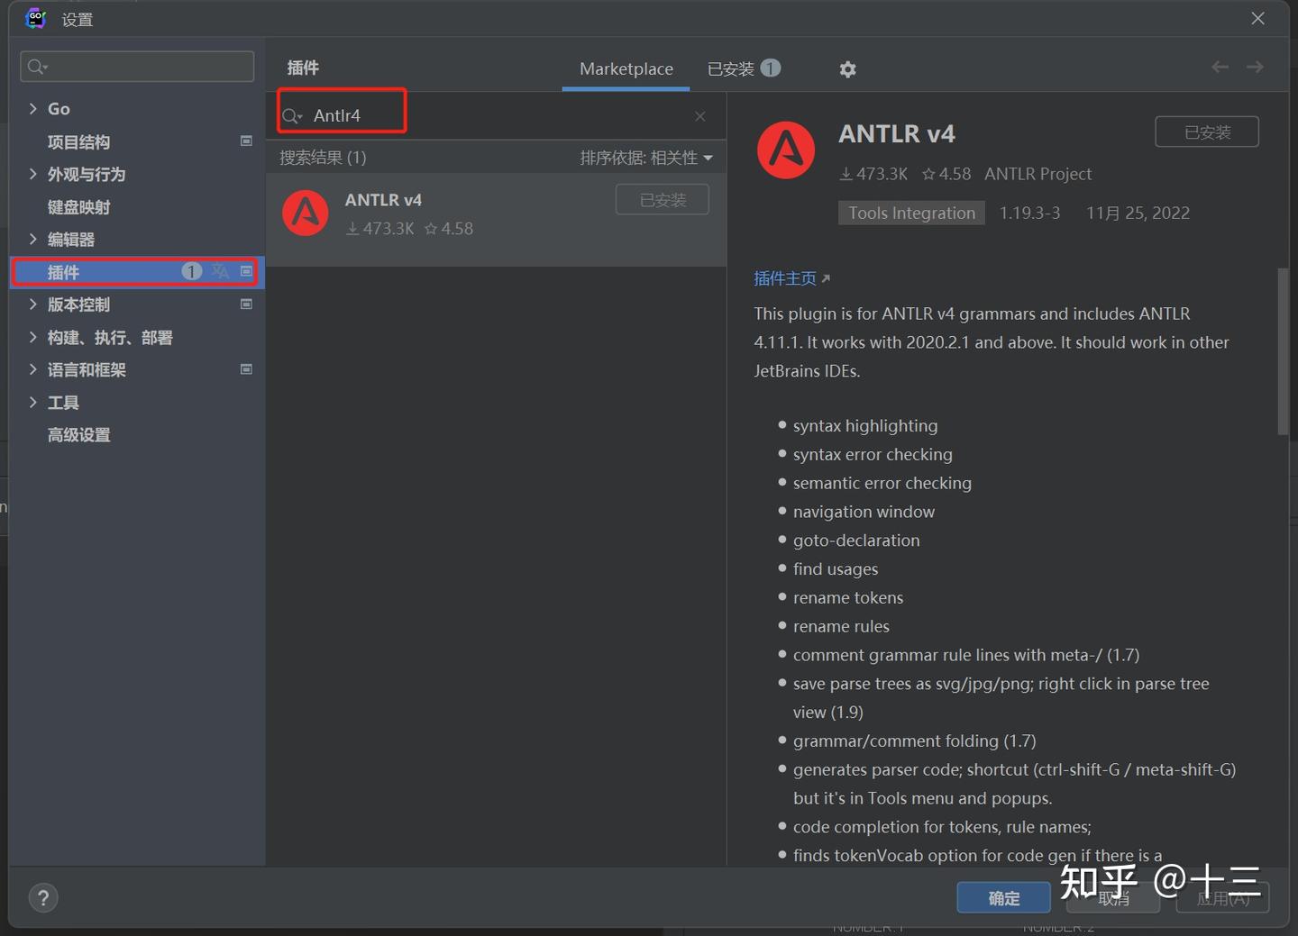Click the forward navigation arrow
Viewport: 1298px width, 936px height.
coord(1255,67)
